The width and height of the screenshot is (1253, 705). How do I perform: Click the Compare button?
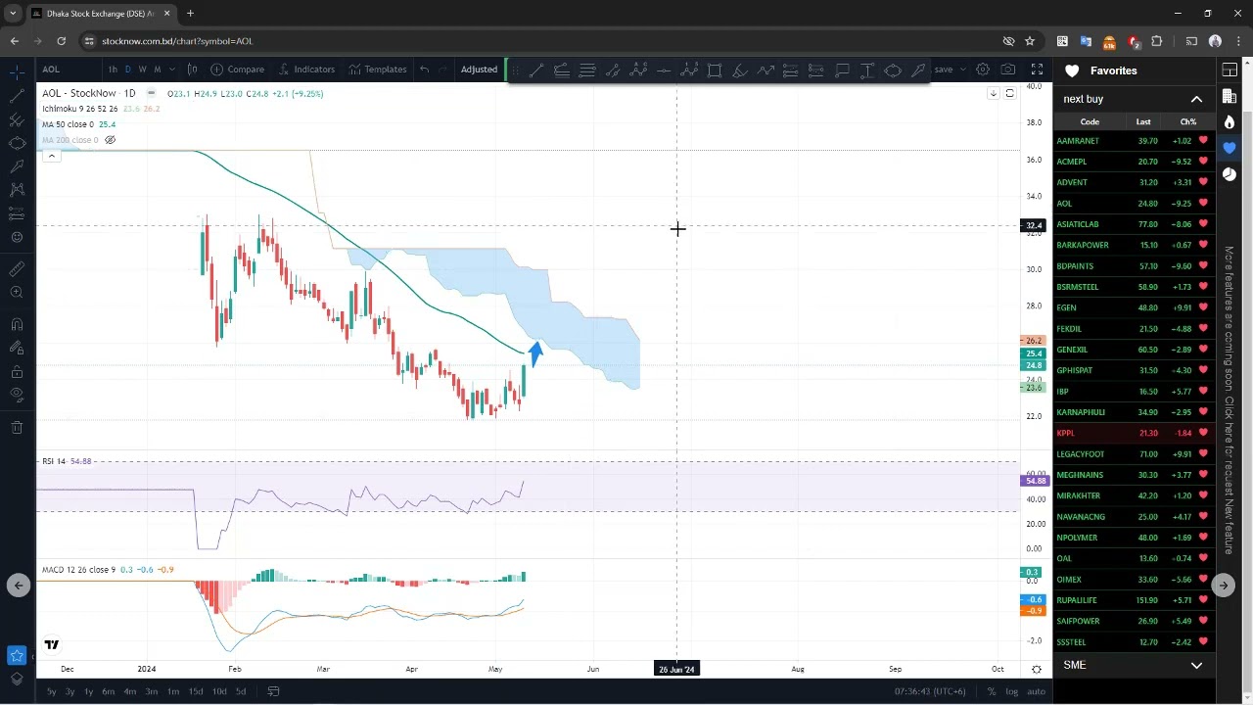[x=237, y=70]
